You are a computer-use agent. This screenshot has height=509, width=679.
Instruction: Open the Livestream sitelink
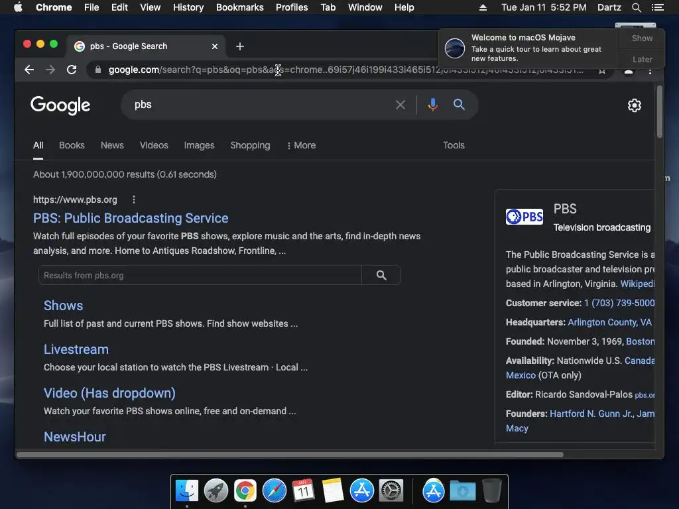pyautogui.click(x=76, y=349)
